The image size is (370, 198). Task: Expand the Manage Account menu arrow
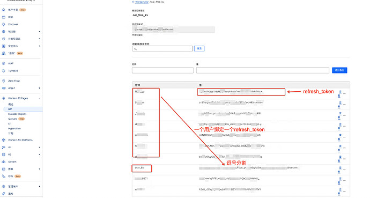click(39, 186)
